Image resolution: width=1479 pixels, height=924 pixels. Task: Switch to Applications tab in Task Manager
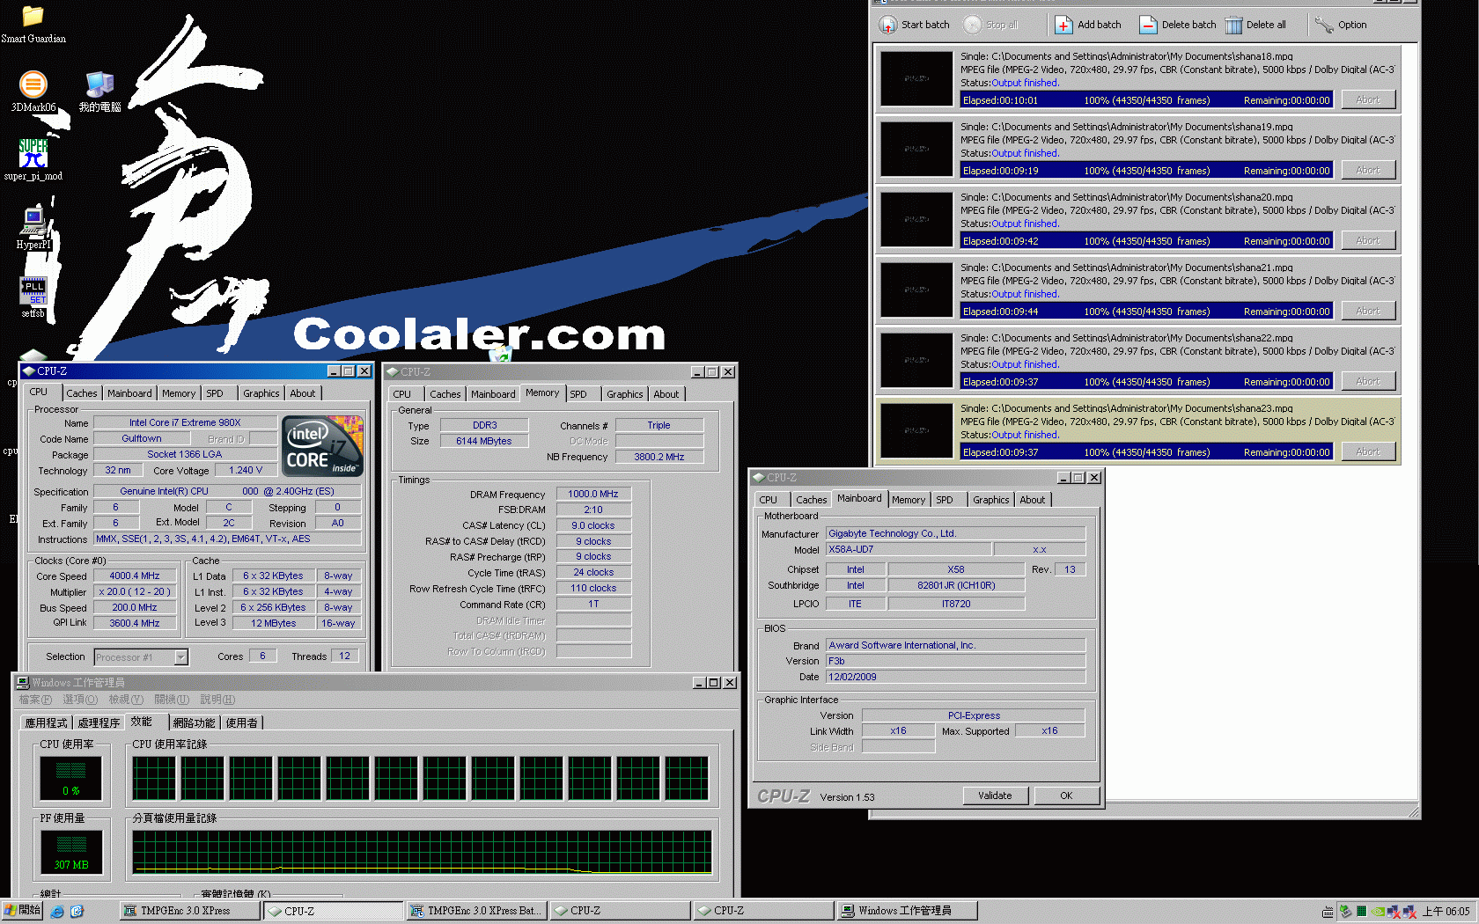click(x=46, y=722)
